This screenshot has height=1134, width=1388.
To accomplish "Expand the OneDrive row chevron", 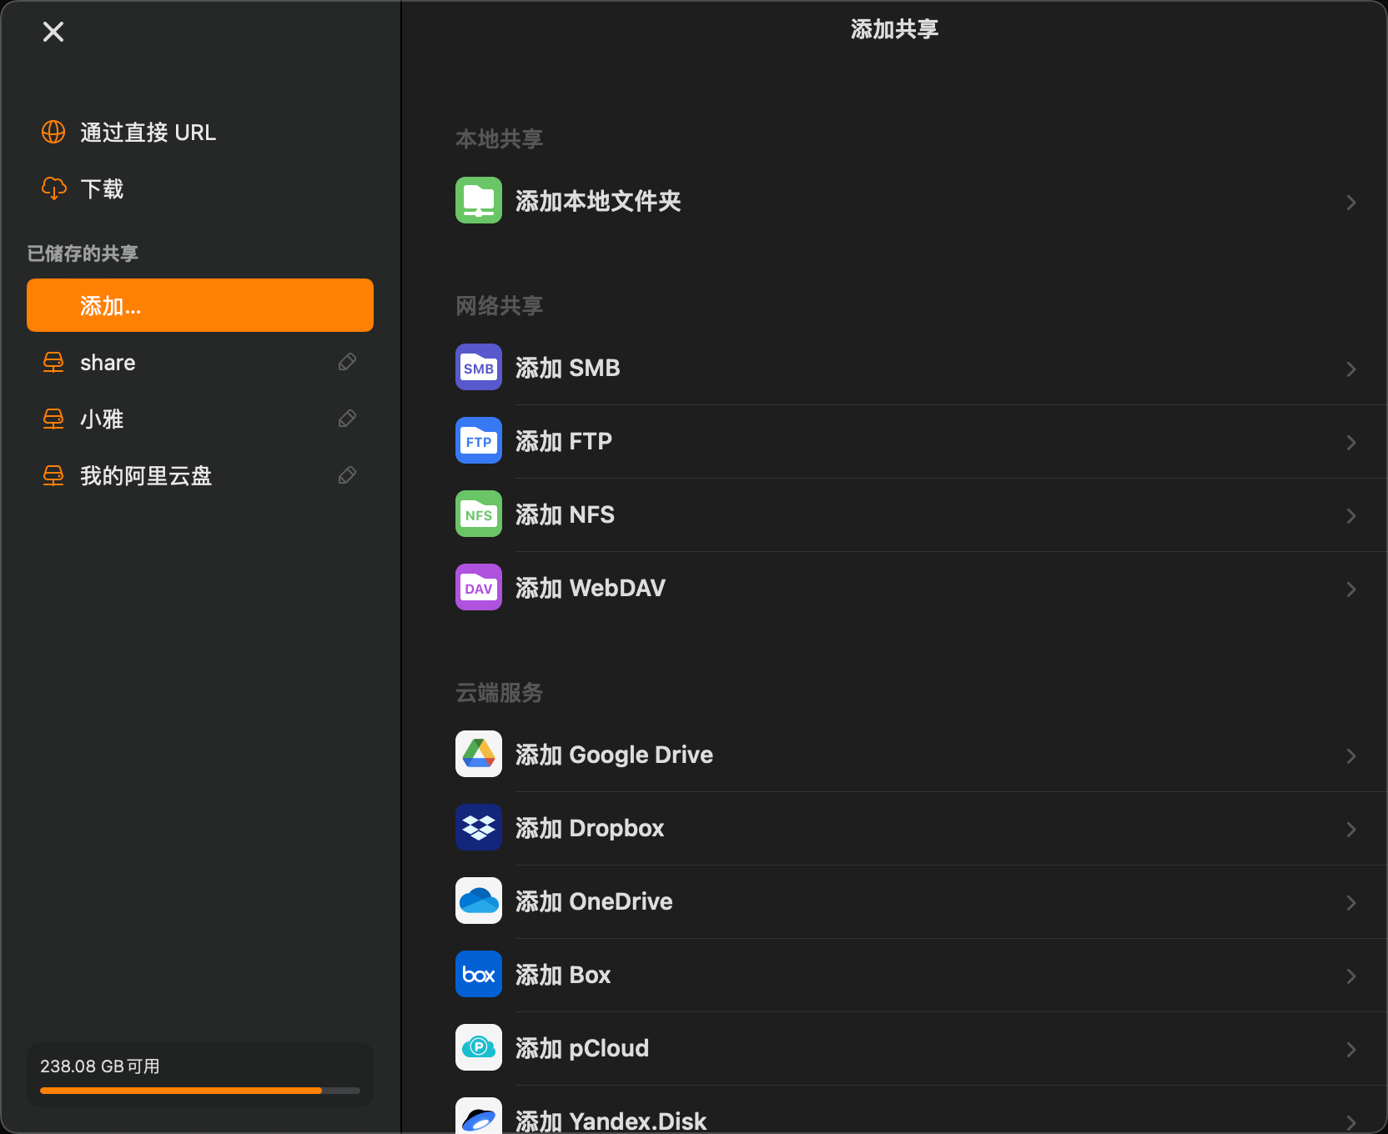I will 1351,903.
